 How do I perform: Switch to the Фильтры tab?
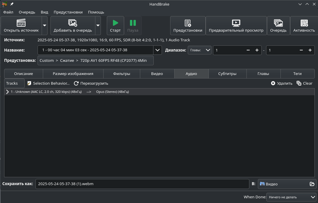click(x=122, y=74)
